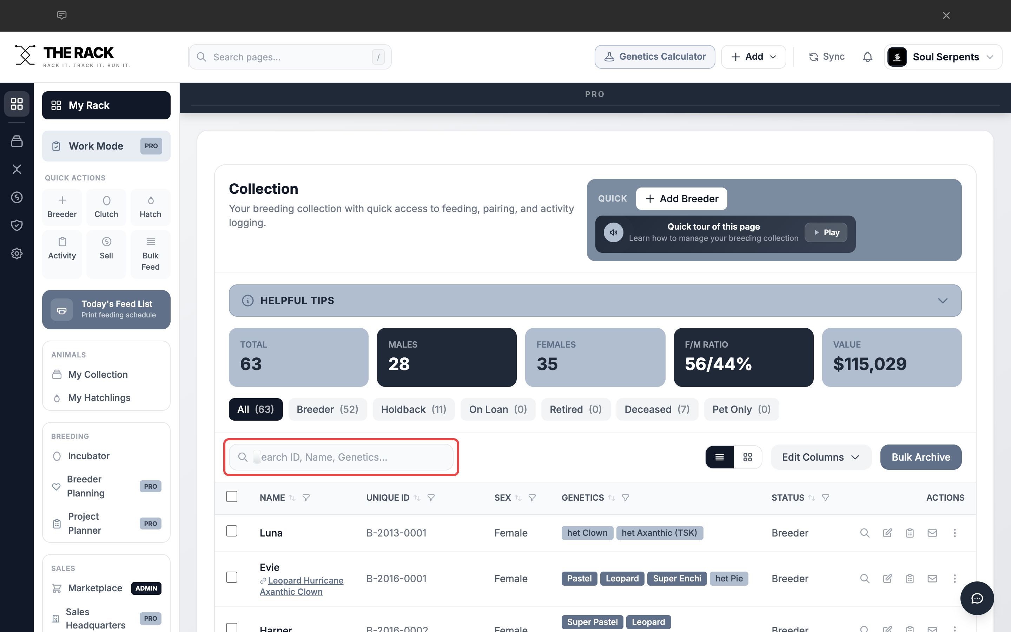Click the shield checkmark icon in left rail

point(17,225)
